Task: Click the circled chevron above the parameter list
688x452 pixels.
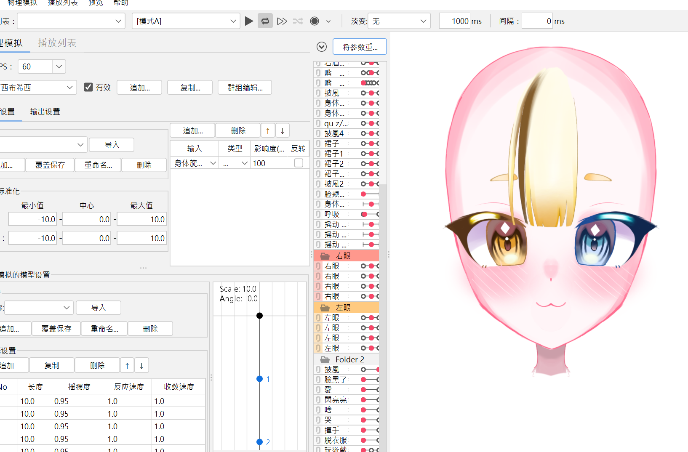Action: pos(322,47)
